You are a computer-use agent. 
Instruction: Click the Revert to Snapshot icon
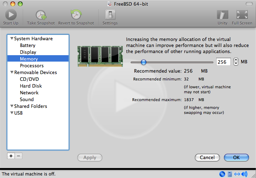point(76,15)
